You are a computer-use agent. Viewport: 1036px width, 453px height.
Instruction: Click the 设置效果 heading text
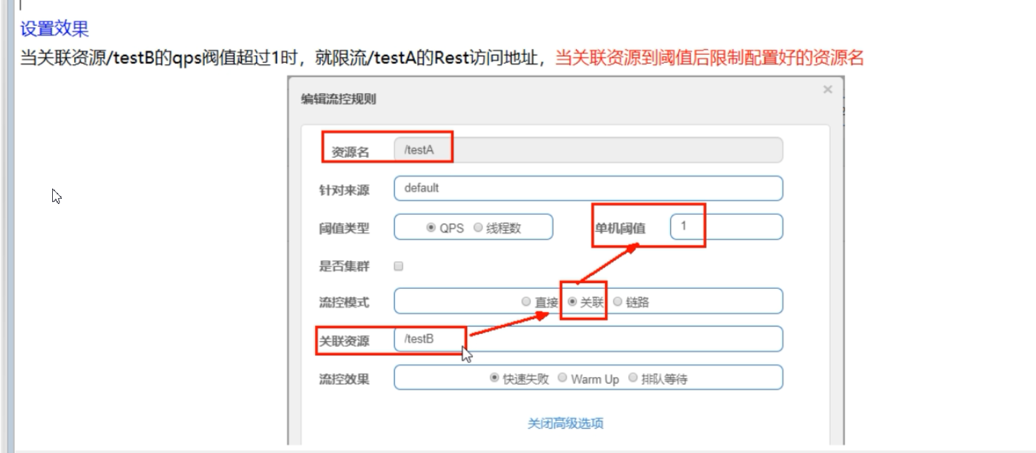point(54,28)
